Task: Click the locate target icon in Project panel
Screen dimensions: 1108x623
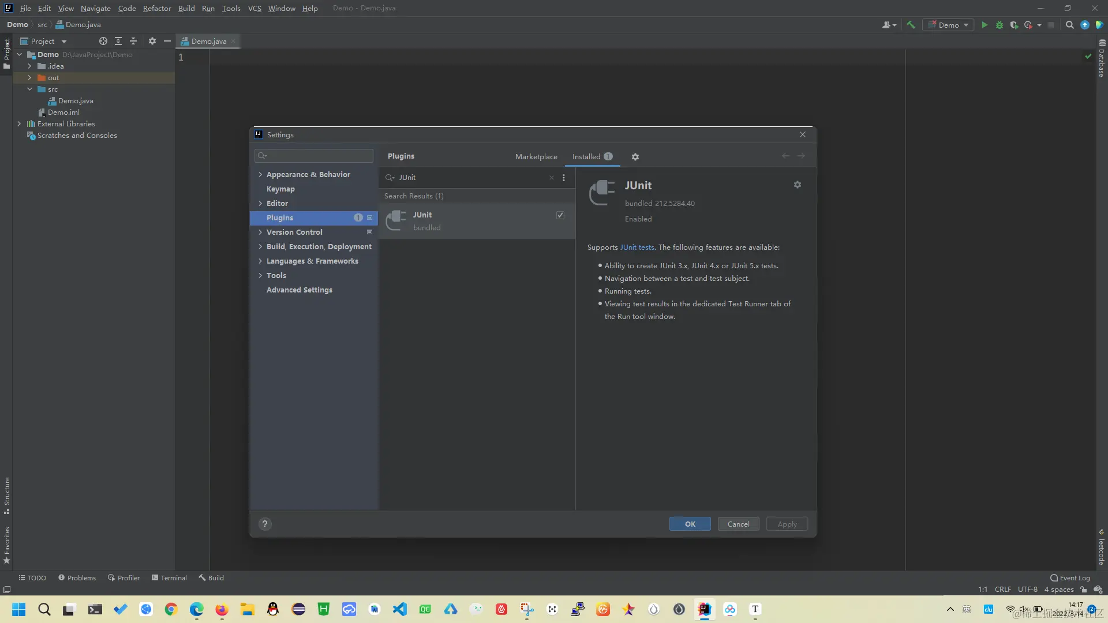Action: tap(103, 41)
